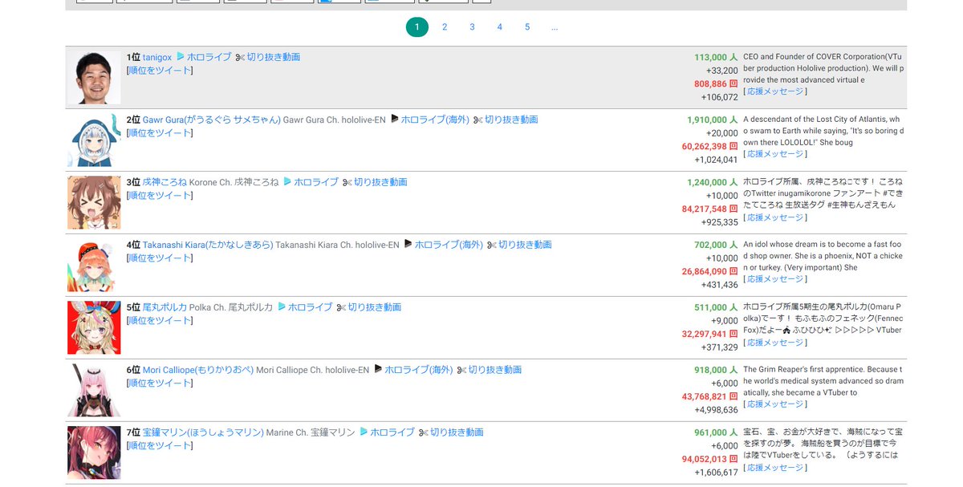The width and height of the screenshot is (963, 487).
Task: Select page 5 in the pagination
Action: pos(527,26)
